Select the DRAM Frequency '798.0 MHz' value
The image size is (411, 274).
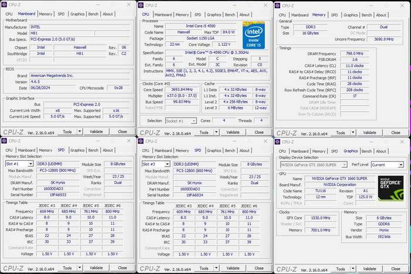click(355, 53)
